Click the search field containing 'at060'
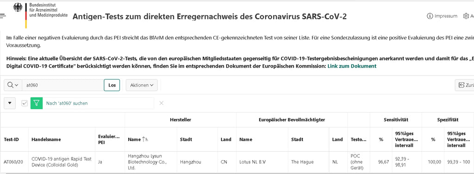The width and height of the screenshot is (474, 174). (63, 85)
